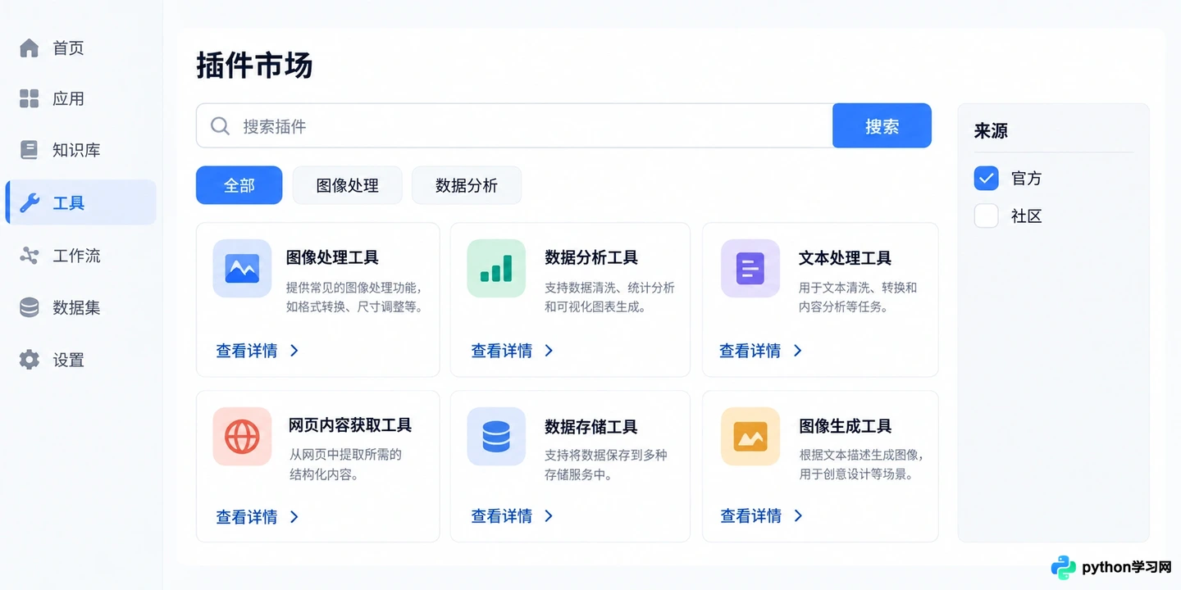Click the wrench icon beside 工具
The image size is (1181, 590).
pos(30,202)
